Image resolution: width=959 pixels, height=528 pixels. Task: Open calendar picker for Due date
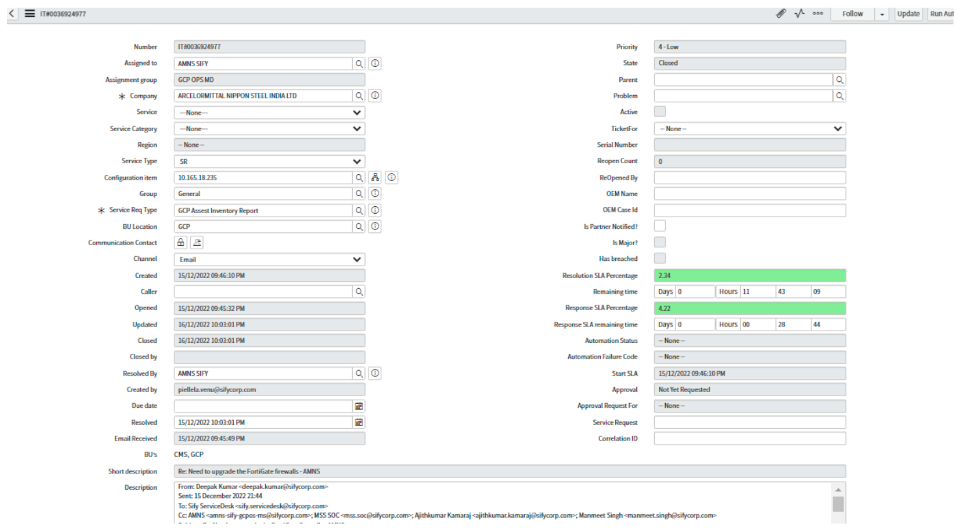pyautogui.click(x=358, y=406)
